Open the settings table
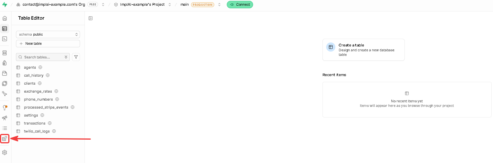 coord(31,115)
